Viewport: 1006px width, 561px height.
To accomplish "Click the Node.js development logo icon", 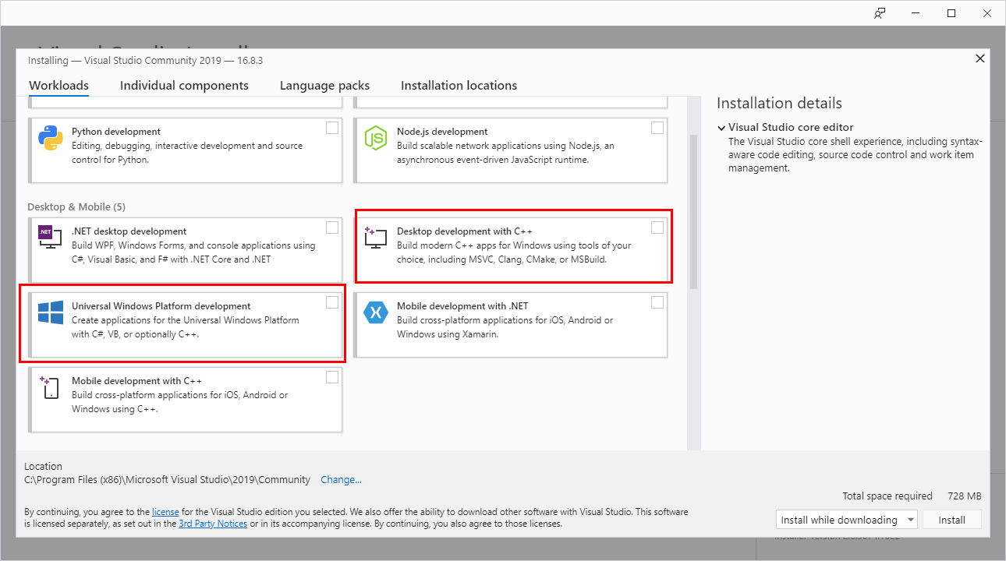I will [x=376, y=139].
